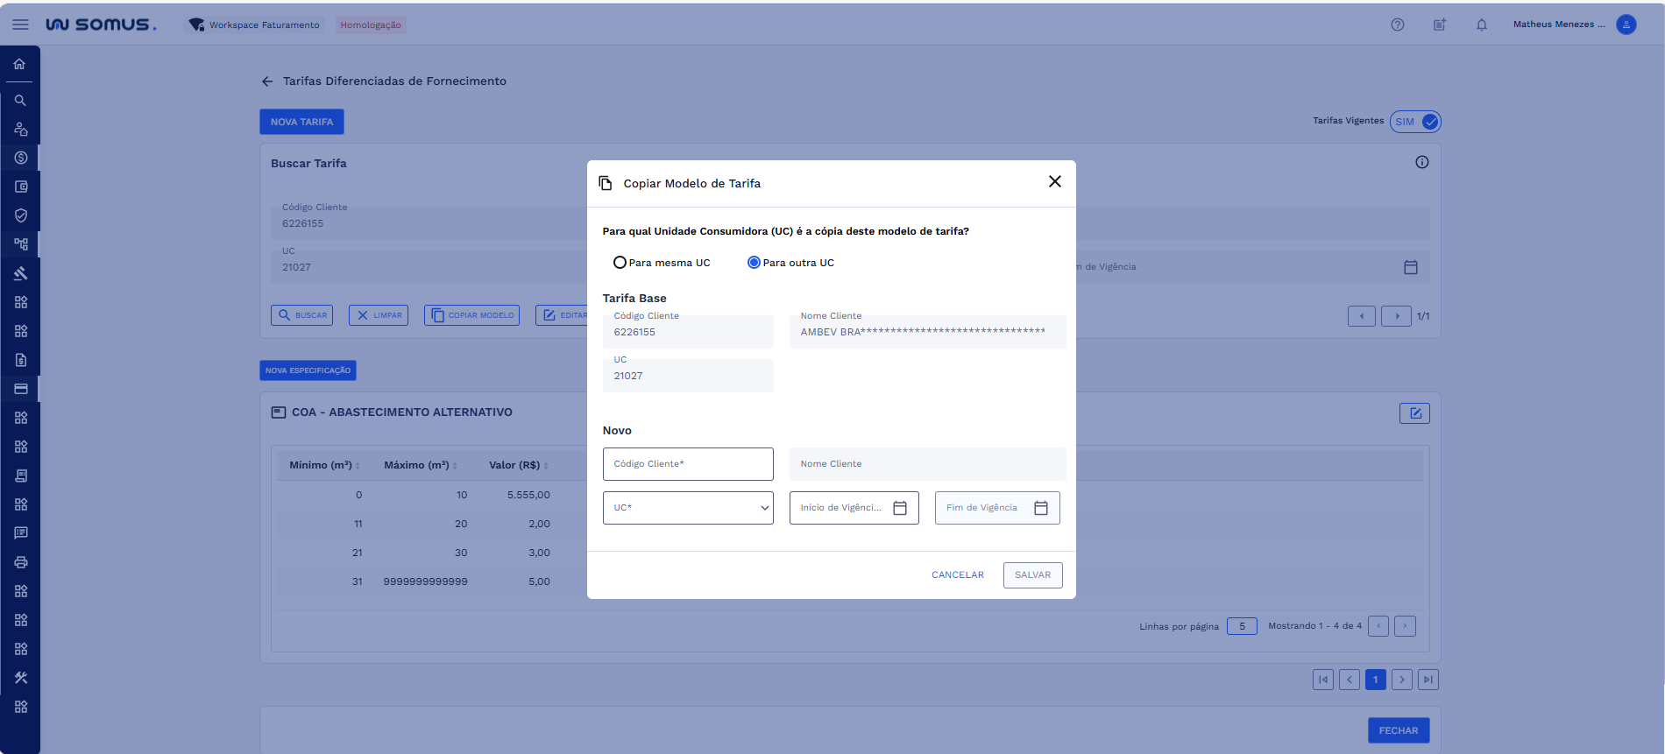Click the home icon in sidebar
The width and height of the screenshot is (1665, 754).
pos(20,64)
